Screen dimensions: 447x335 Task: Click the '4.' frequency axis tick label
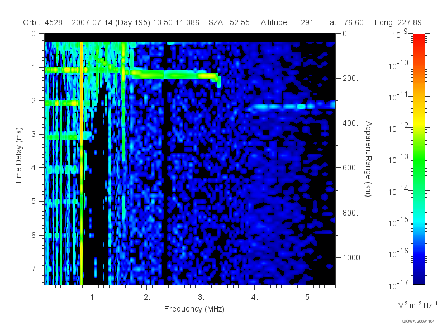click(x=255, y=298)
